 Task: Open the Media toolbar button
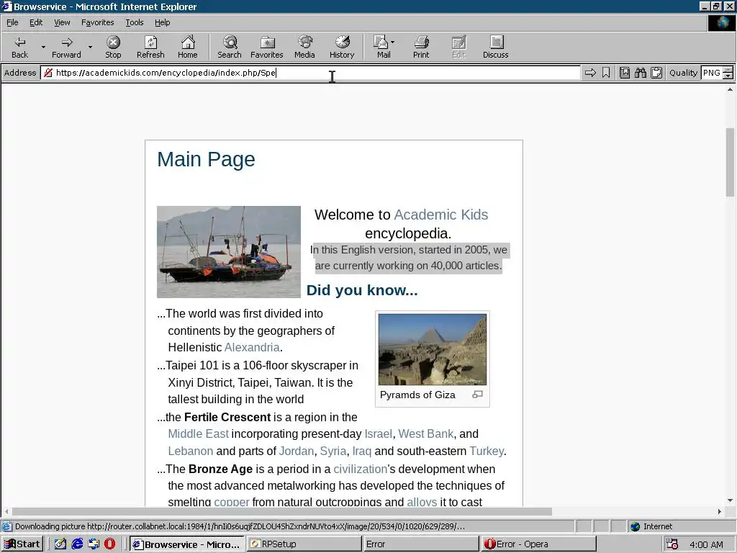[304, 47]
